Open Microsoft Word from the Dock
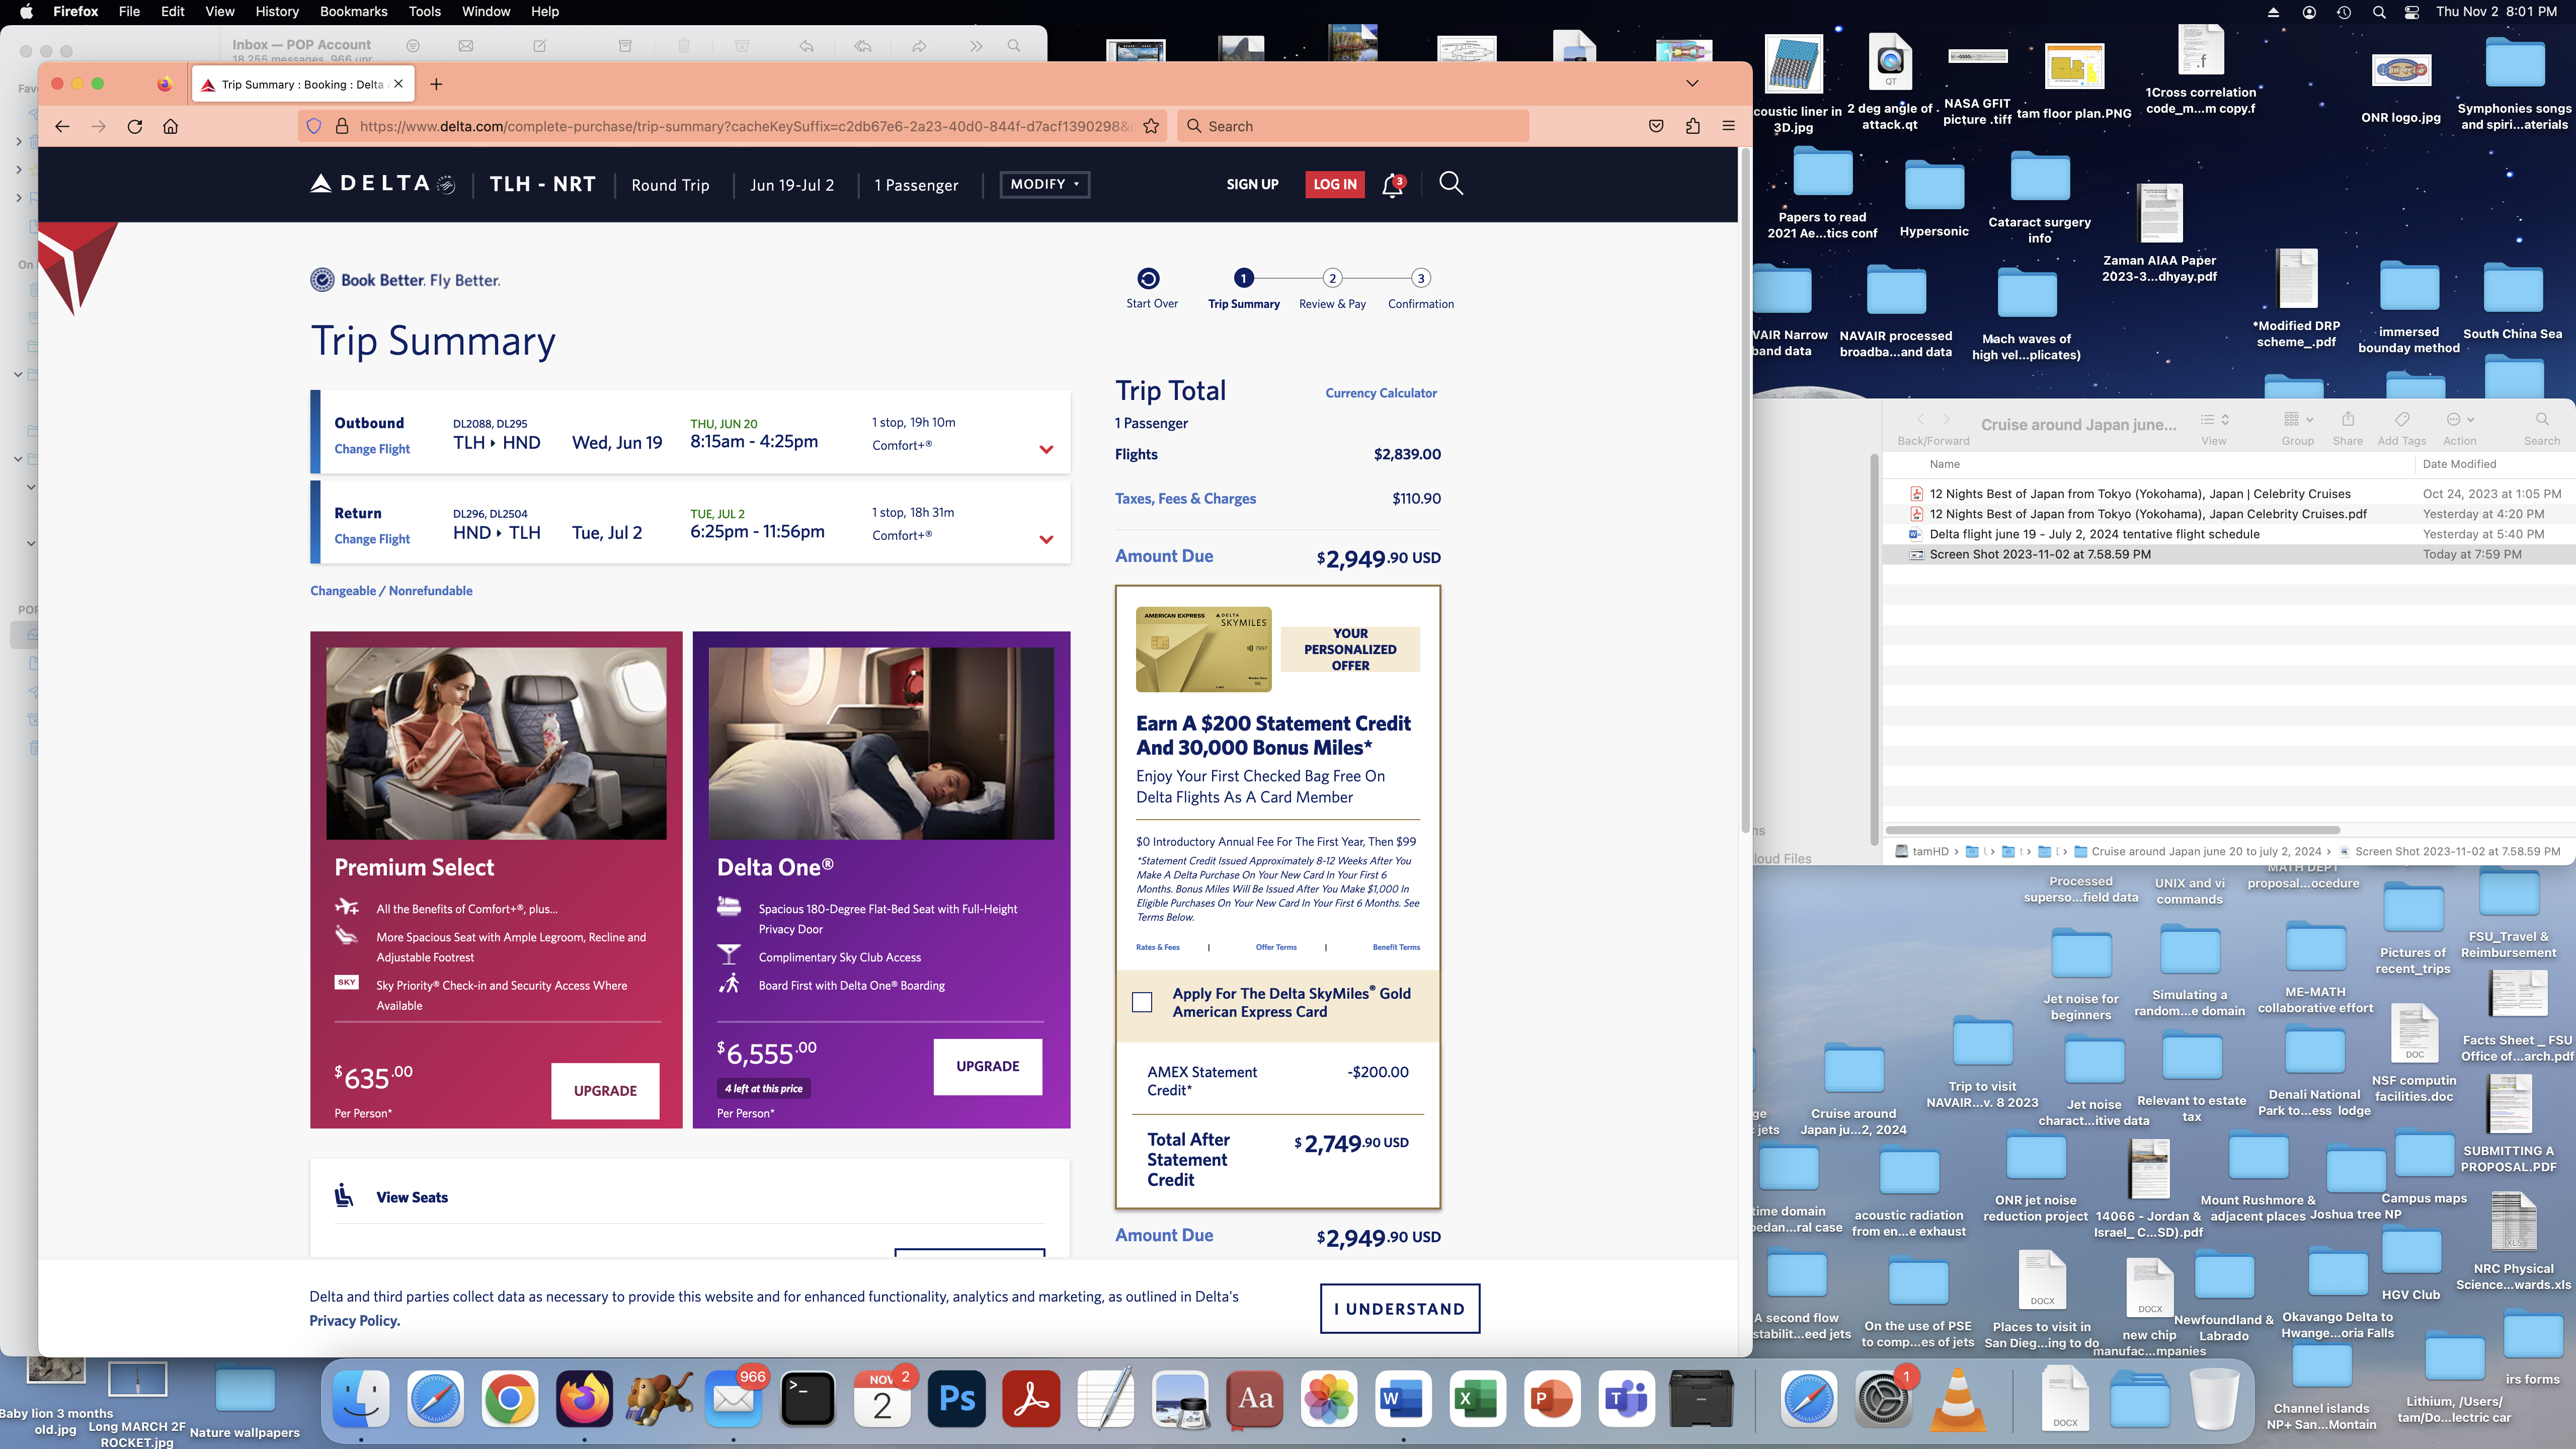This screenshot has height=1449, width=2576. tap(1403, 1398)
